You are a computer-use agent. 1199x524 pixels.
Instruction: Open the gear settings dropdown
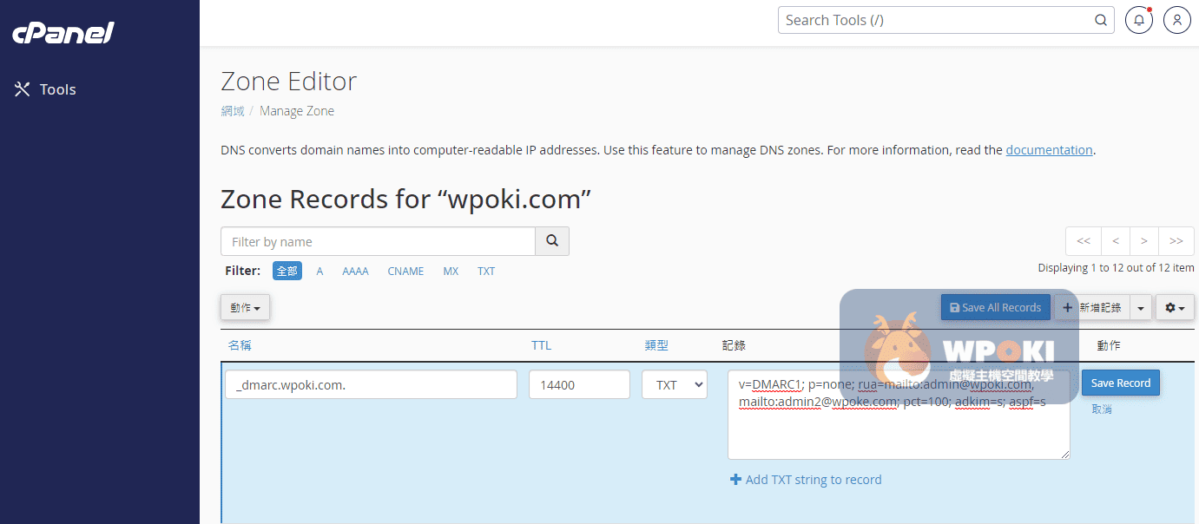(x=1175, y=307)
